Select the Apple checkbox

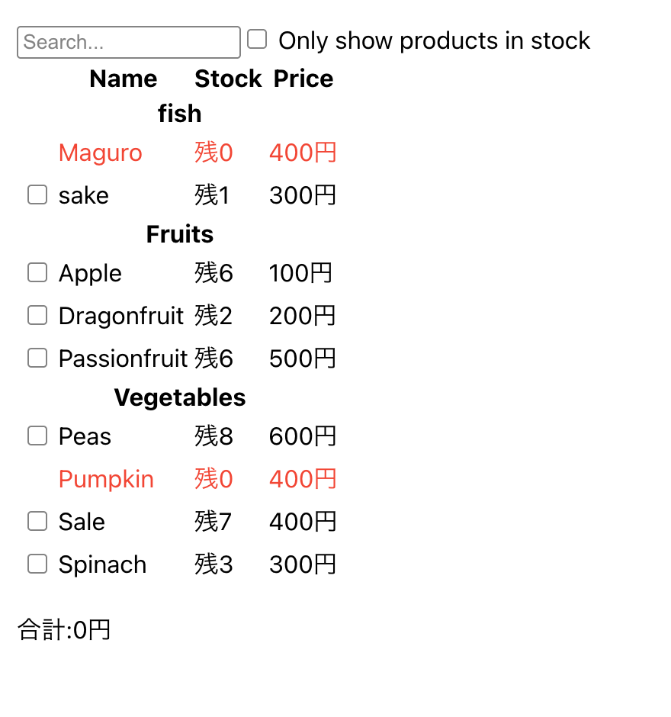[x=37, y=273]
